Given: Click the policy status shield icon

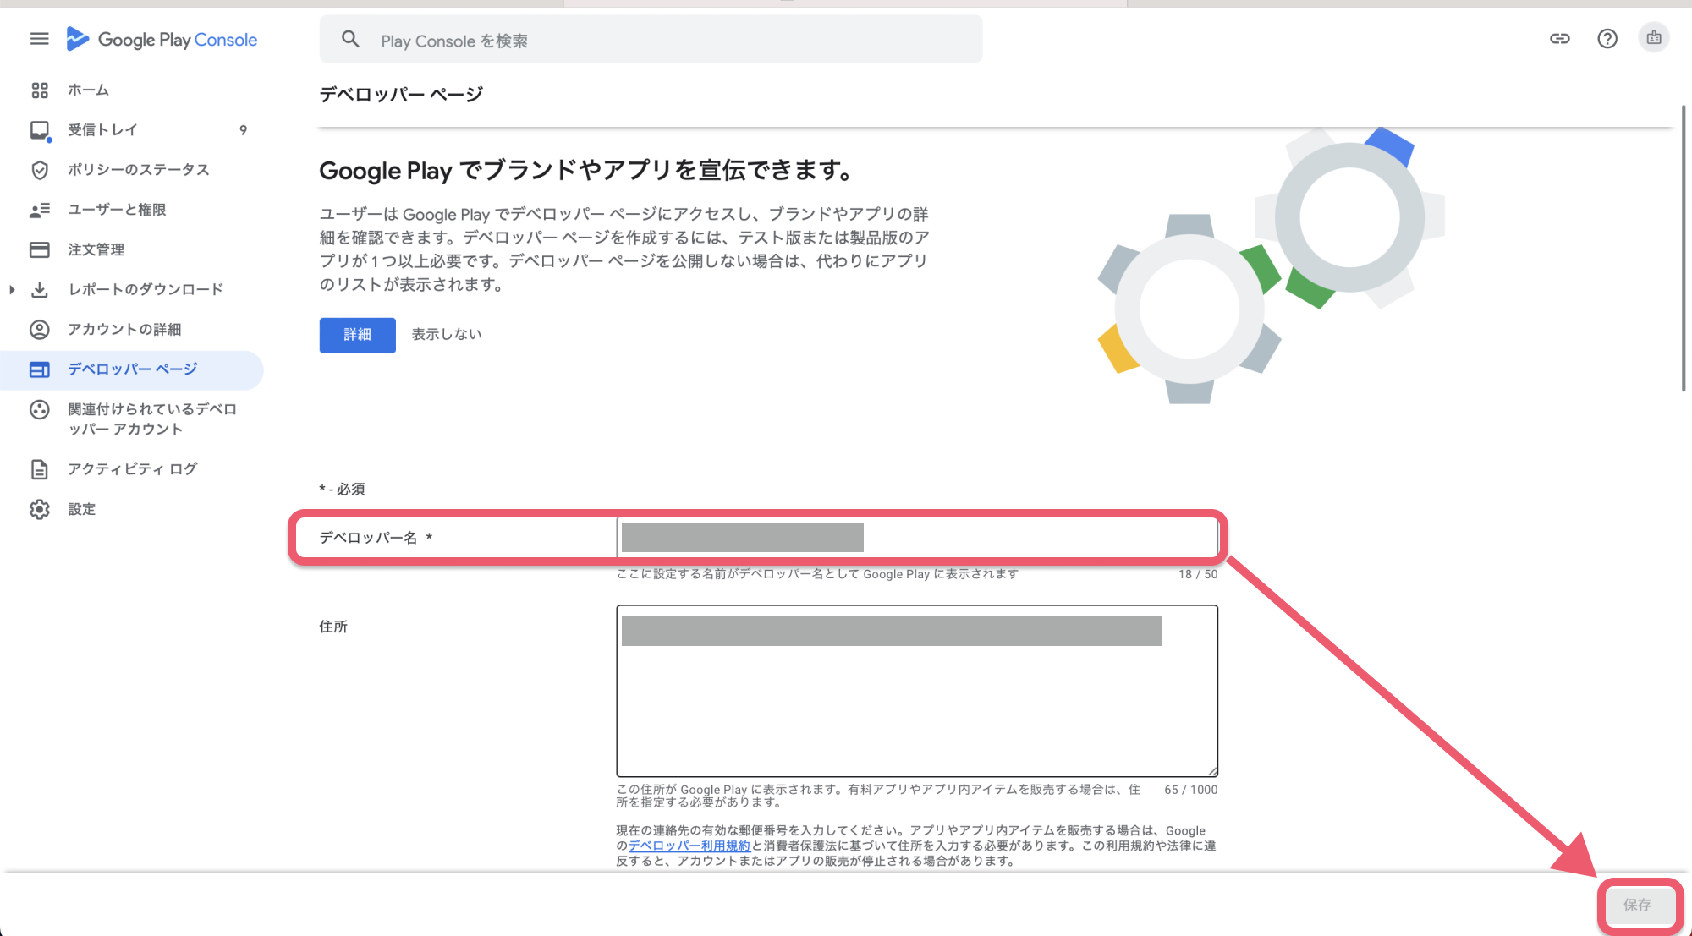Looking at the screenshot, I should (40, 170).
